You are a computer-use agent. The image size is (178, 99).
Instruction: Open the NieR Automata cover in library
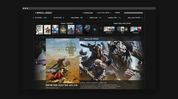click(x=71, y=30)
